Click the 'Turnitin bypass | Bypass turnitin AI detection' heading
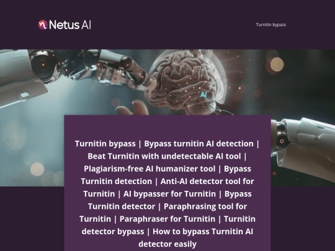Image resolution: width=335 pixels, height=251 pixels. click(167, 194)
